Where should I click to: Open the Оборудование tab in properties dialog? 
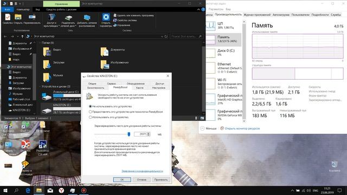pos(136,83)
